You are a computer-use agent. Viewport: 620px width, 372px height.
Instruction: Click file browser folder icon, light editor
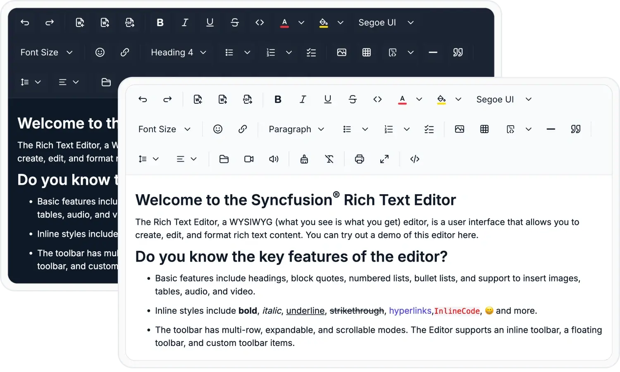[x=224, y=159]
